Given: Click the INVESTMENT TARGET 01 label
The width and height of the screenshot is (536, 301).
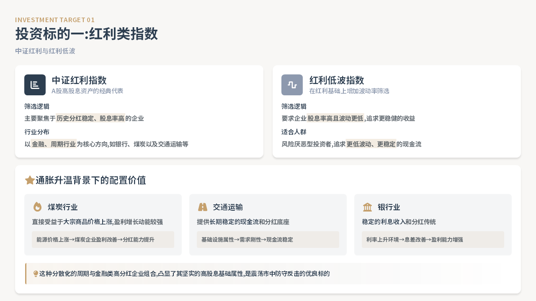Looking at the screenshot, I should coord(55,20).
